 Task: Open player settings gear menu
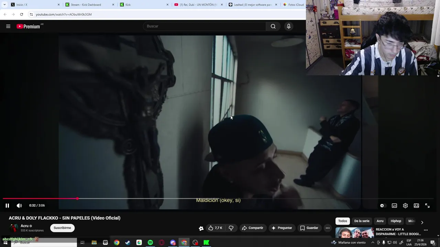pos(405,205)
